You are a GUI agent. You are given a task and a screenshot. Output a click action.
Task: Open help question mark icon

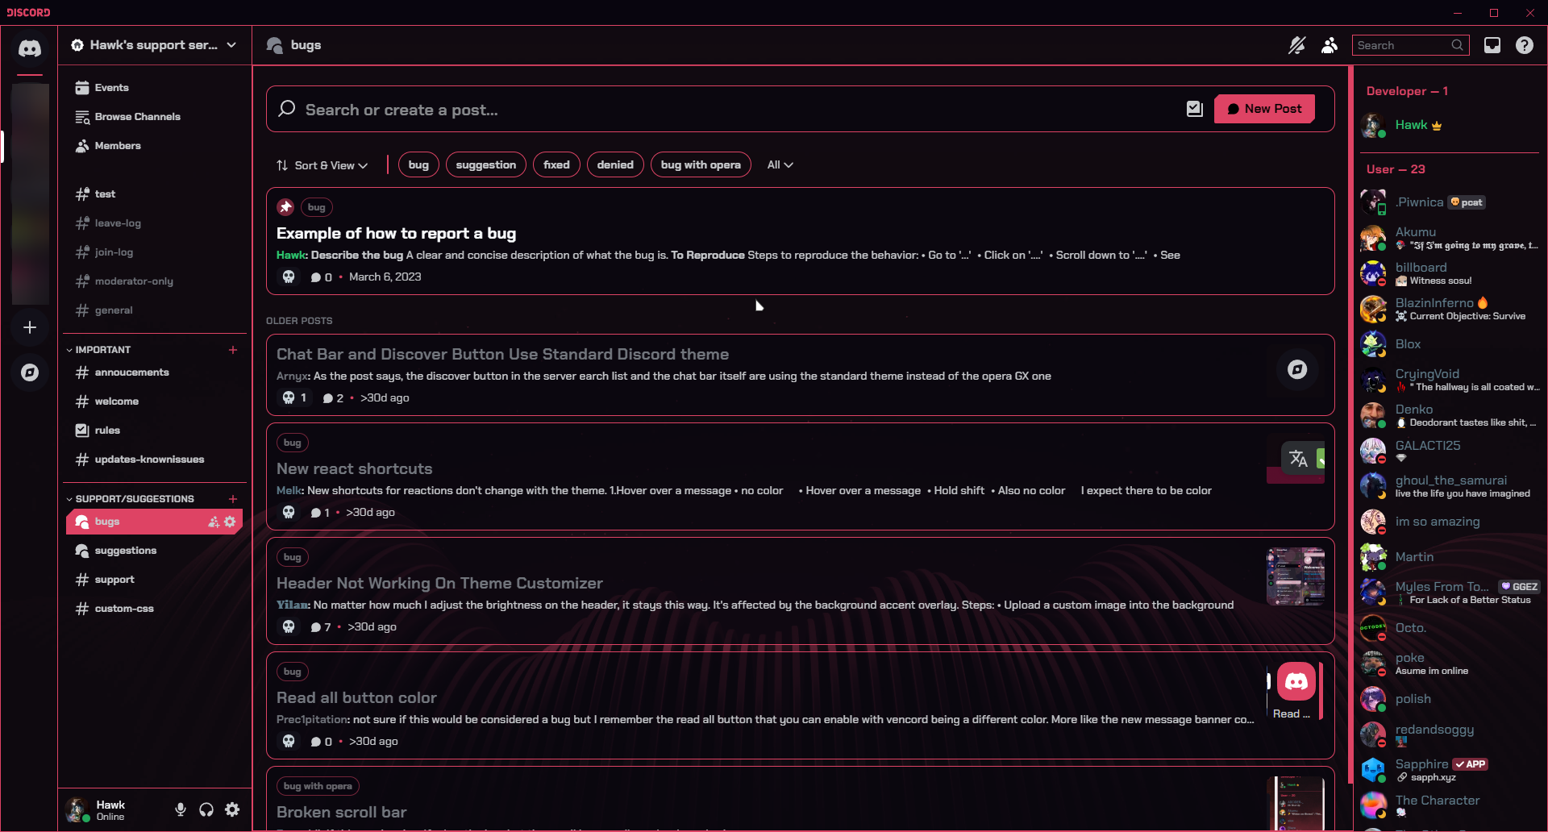(1525, 45)
